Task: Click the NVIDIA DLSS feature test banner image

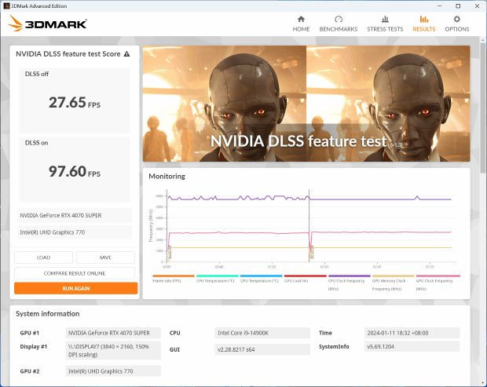Action: (x=306, y=104)
